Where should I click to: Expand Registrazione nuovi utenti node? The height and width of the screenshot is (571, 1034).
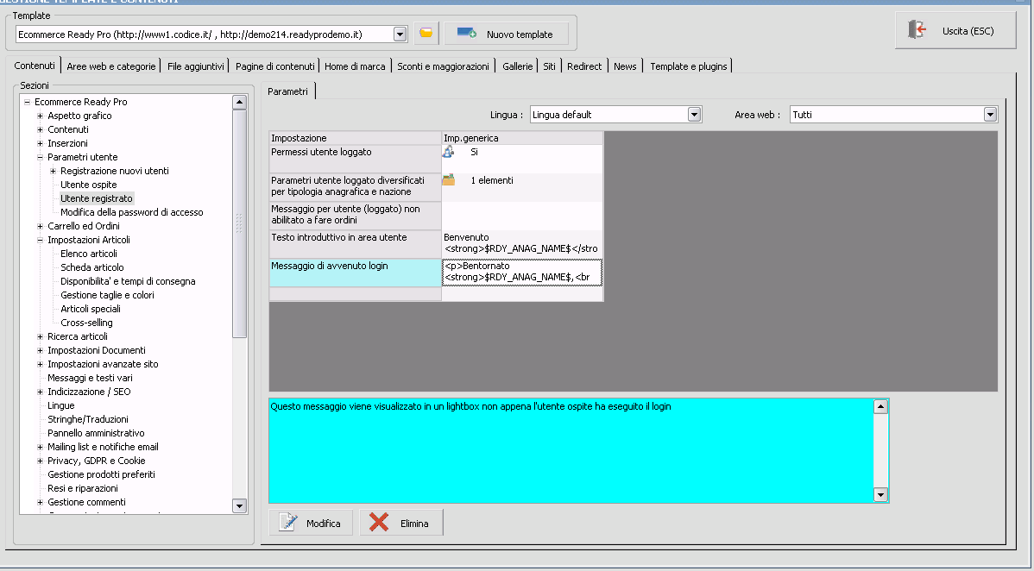pos(54,172)
